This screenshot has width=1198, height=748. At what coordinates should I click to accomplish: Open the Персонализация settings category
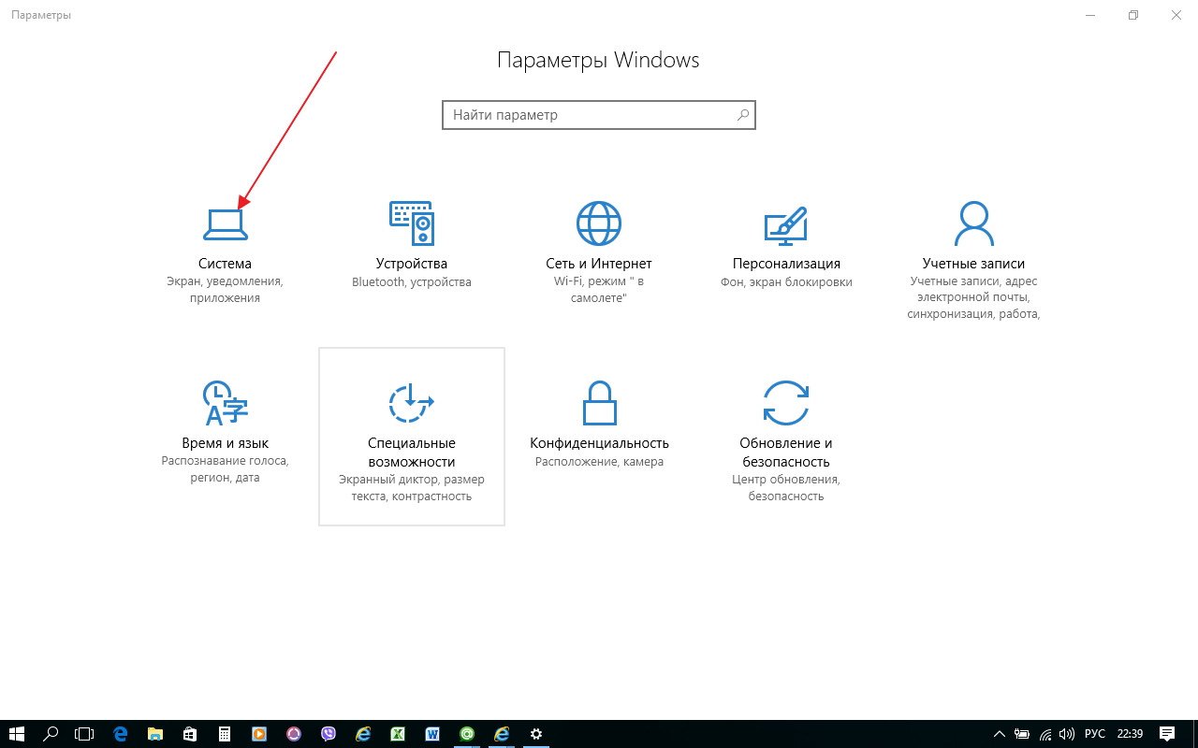pyautogui.click(x=786, y=245)
